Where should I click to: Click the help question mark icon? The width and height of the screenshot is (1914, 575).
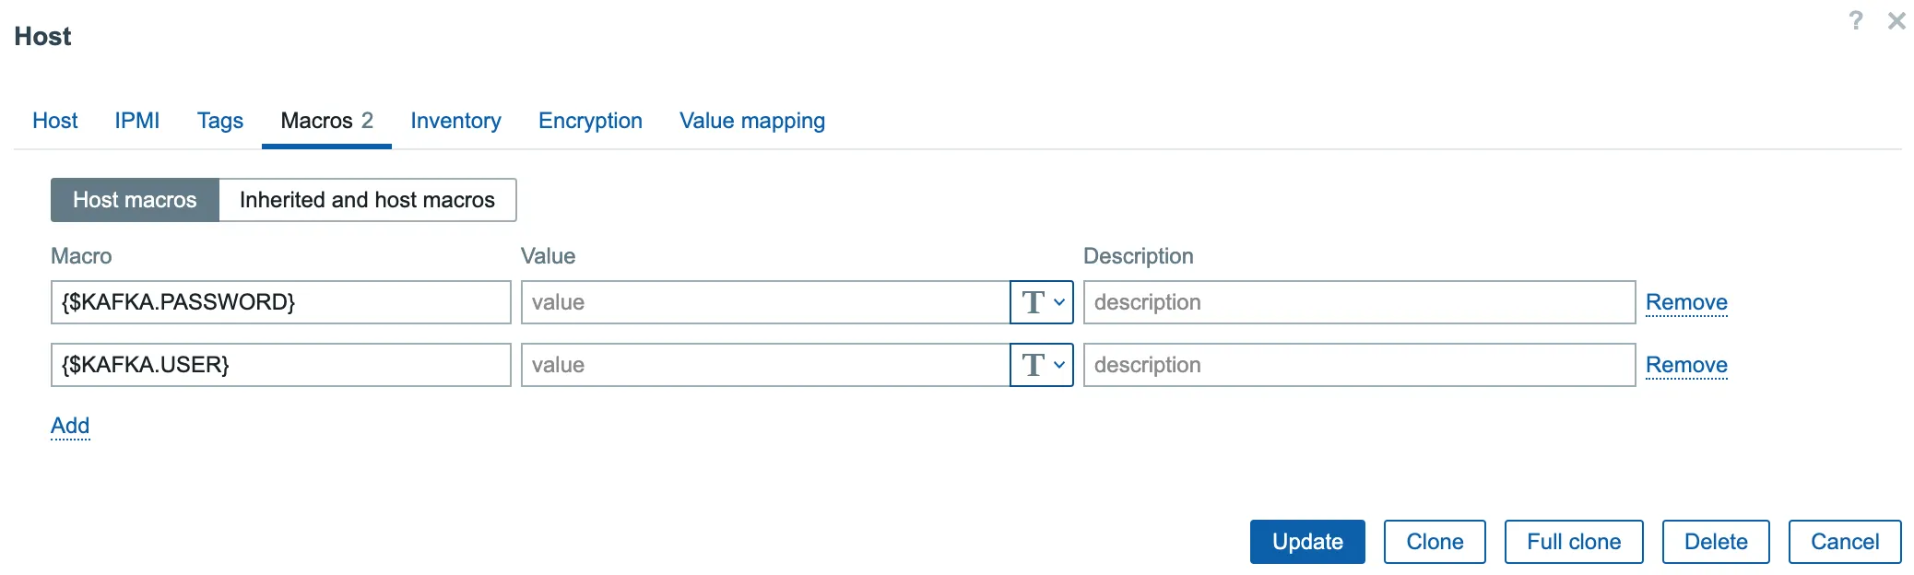tap(1856, 20)
